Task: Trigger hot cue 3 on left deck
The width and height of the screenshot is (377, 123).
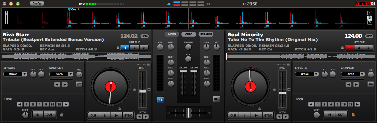Action: (143, 47)
